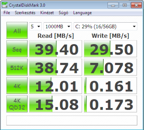Run all benchmarks with All button

pos(17,31)
